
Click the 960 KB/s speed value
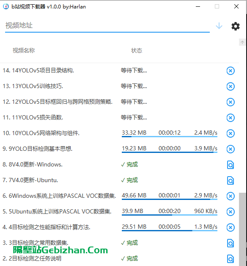(x=206, y=211)
